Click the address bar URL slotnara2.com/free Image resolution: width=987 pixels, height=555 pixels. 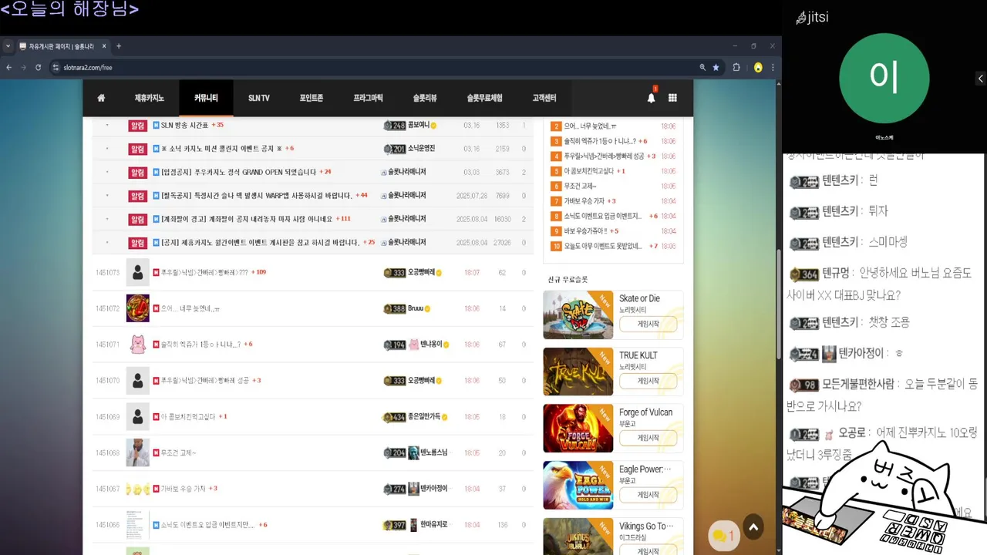(x=87, y=68)
